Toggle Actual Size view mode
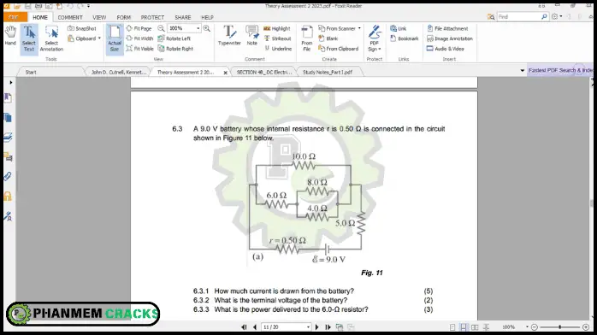 coord(115,39)
